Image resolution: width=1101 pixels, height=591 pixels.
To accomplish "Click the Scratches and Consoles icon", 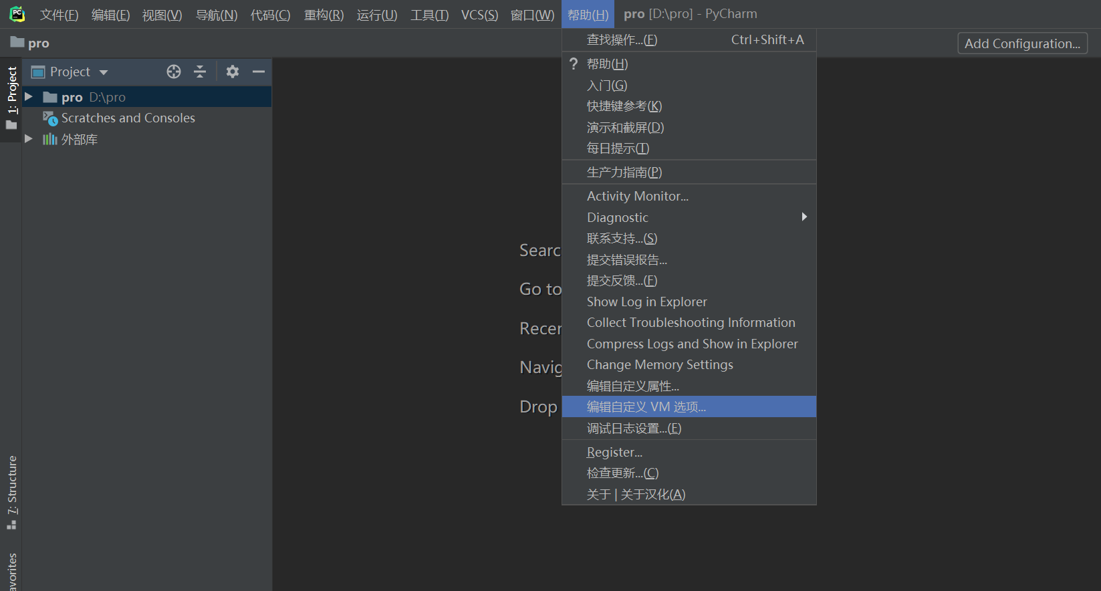I will click(50, 118).
